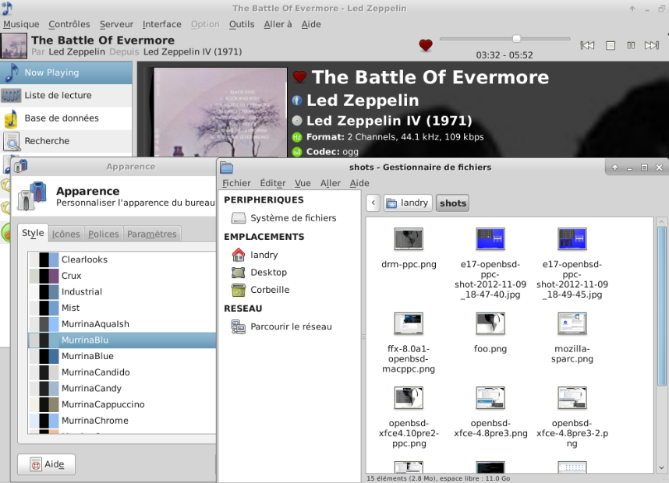
Task: Click the file manager vertical scrollbar
Action: pyautogui.click(x=662, y=305)
